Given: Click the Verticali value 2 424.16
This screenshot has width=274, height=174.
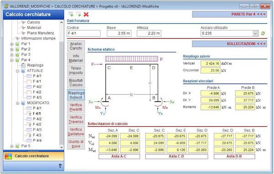Looking at the screenshot, I should [x=211, y=64].
